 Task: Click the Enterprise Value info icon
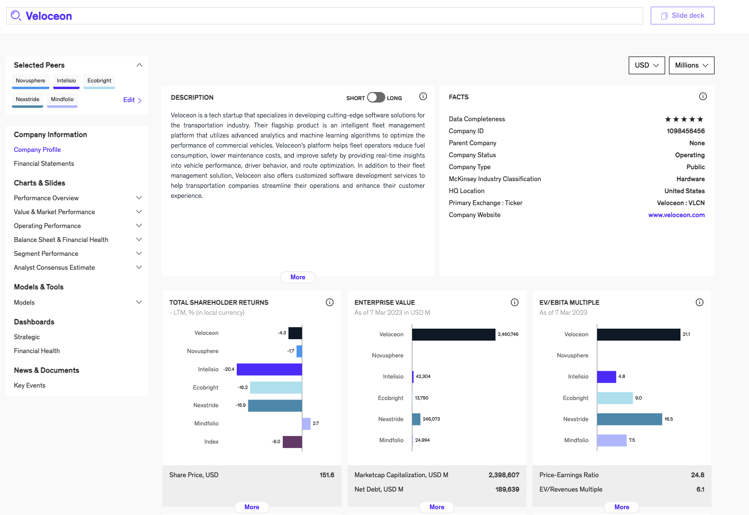click(515, 302)
